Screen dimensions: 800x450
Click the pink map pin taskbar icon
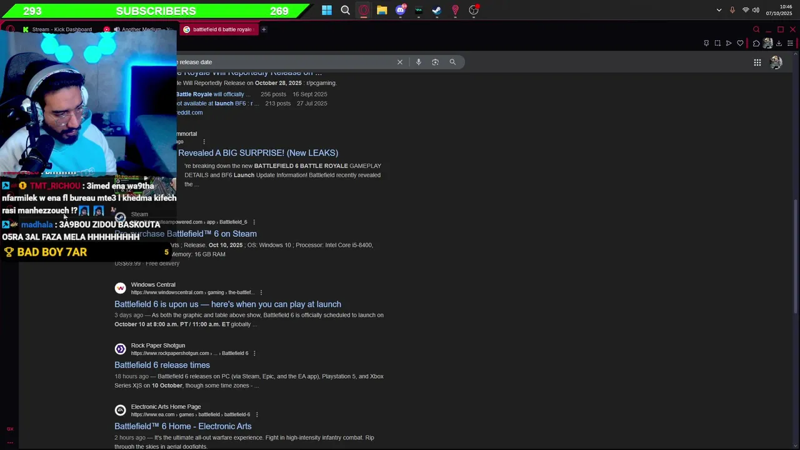point(455,10)
